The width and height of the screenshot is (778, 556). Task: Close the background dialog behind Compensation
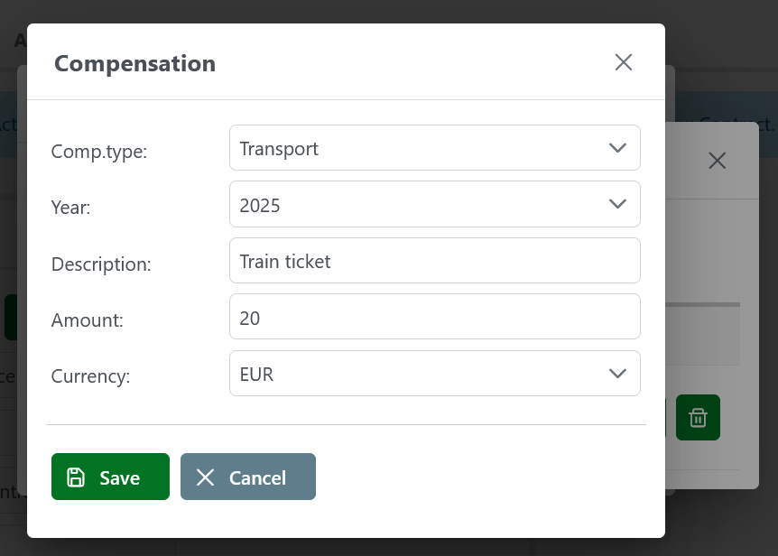[717, 161]
